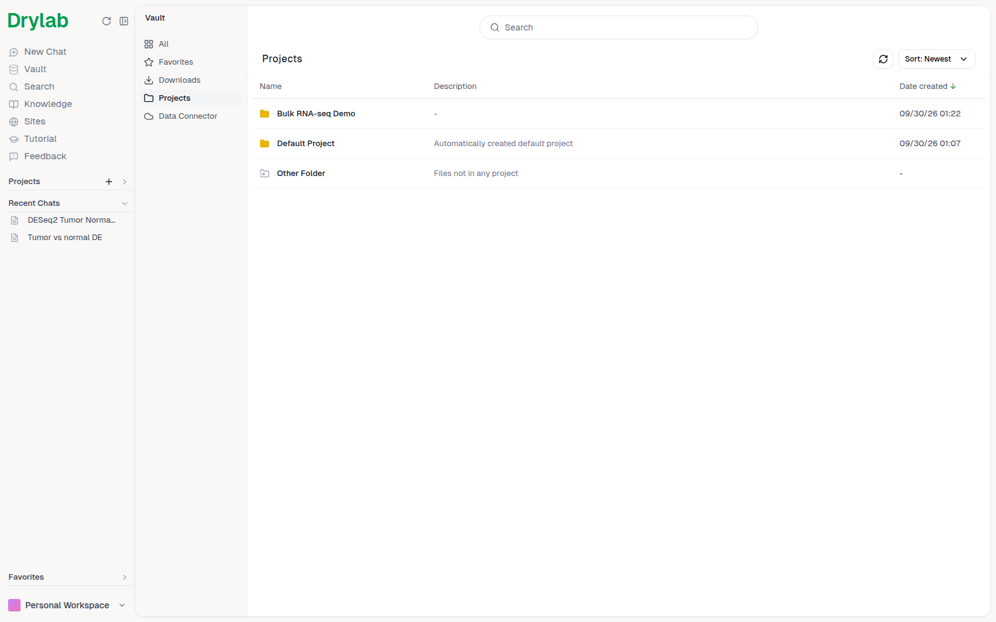Click the Sites globe icon
Image resolution: width=996 pixels, height=622 pixels.
coord(14,122)
